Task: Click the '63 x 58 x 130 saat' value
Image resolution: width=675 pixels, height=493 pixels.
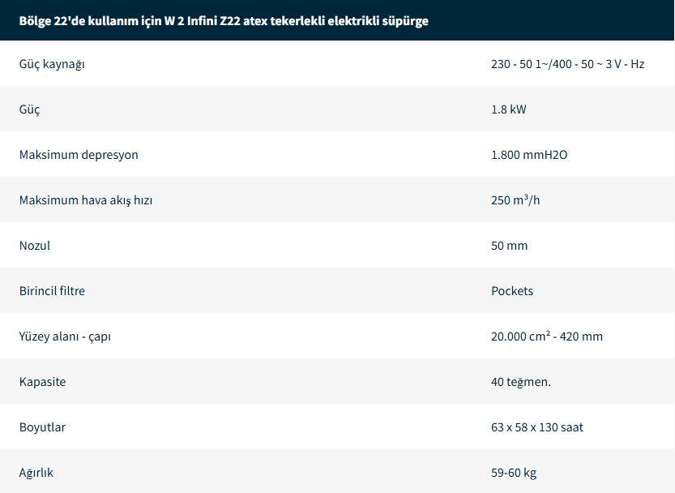Action: tap(536, 427)
